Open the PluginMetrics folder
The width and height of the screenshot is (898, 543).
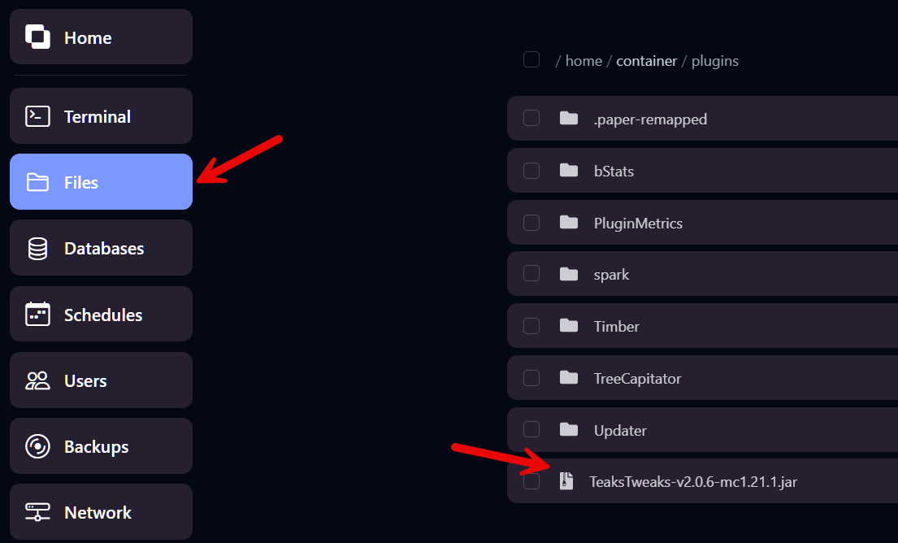click(638, 222)
